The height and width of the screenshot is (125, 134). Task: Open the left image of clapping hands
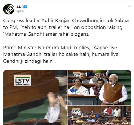[35, 98]
